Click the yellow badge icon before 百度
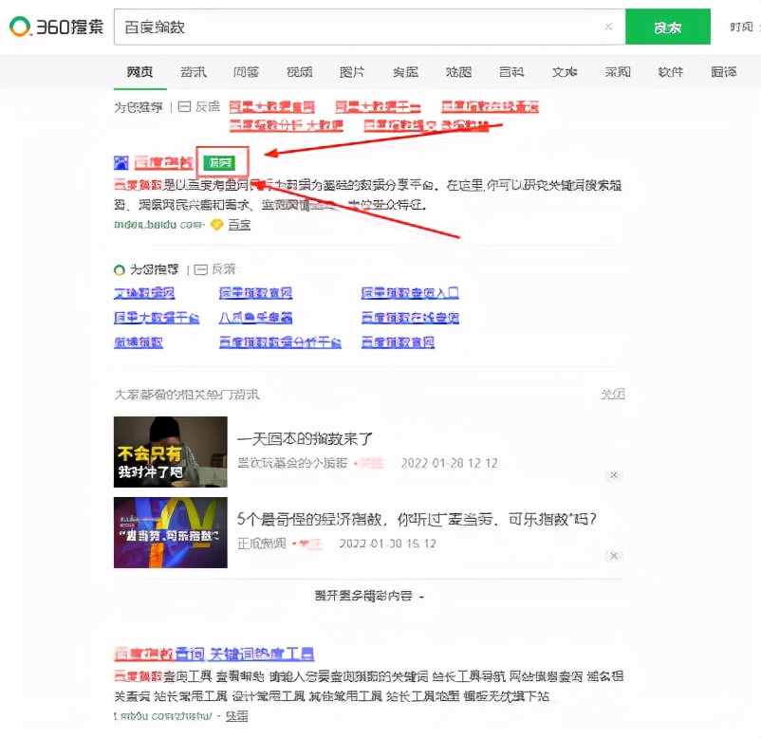This screenshot has height=738, width=761. point(216,225)
